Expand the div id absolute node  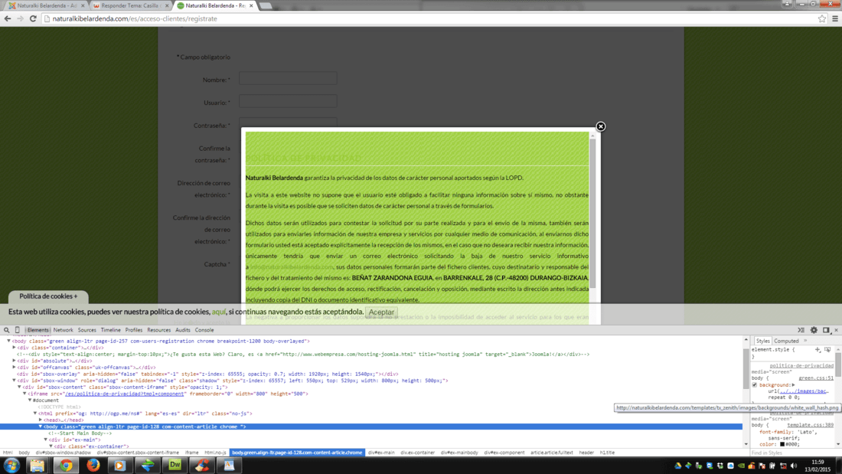pyautogui.click(x=14, y=361)
